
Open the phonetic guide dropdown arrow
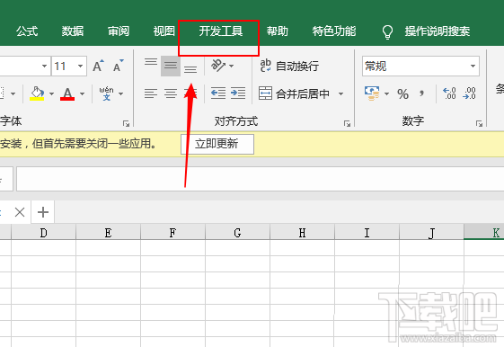[x=121, y=93]
